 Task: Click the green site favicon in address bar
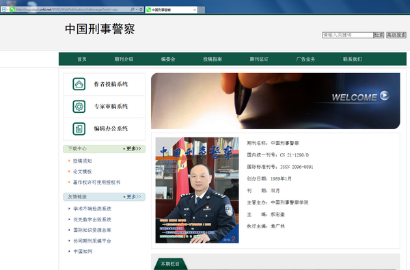[12, 10]
